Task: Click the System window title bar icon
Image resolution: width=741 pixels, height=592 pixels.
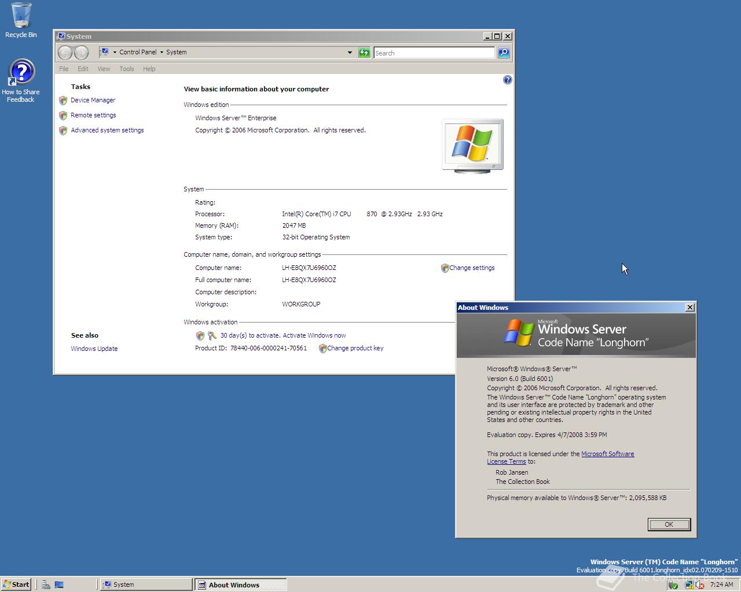Action: pos(61,36)
